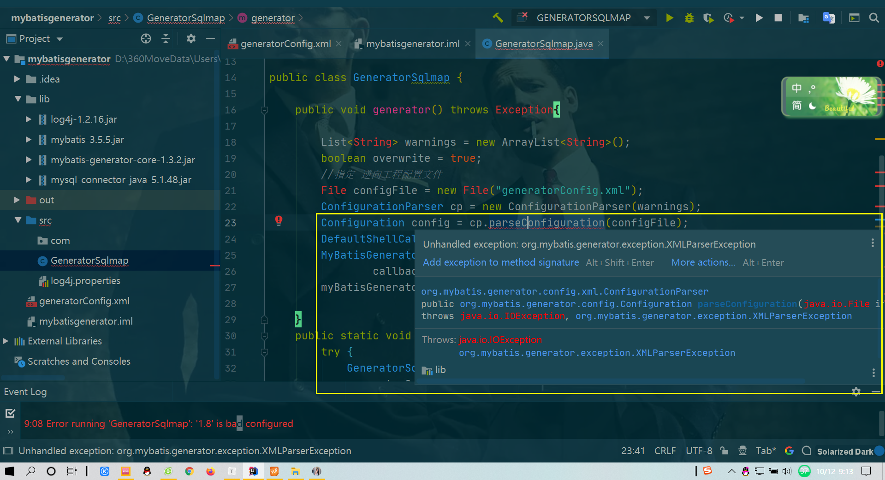The width and height of the screenshot is (885, 480).
Task: Click UTF-8 encoding in status bar
Action: click(699, 450)
